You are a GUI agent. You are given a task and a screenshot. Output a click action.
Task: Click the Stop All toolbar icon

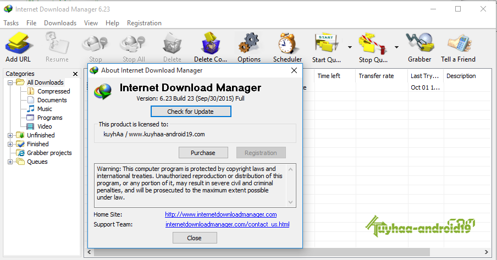point(133,43)
